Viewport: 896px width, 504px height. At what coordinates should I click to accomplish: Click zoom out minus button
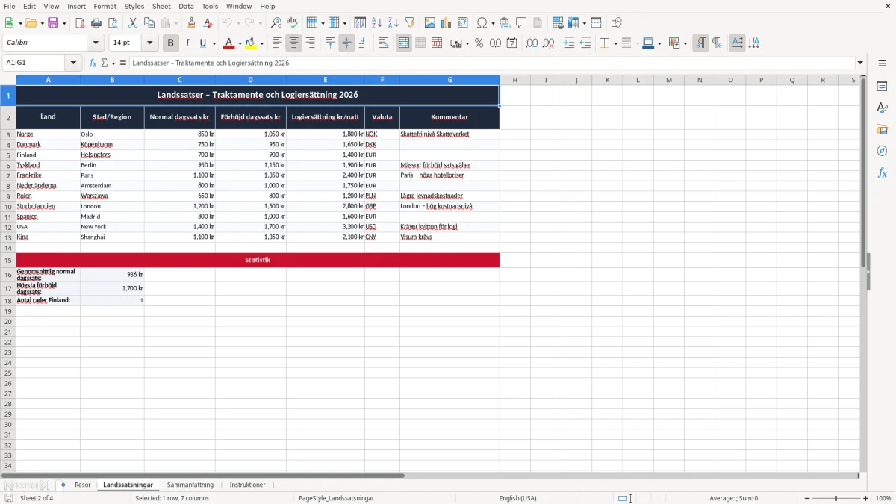click(x=807, y=498)
